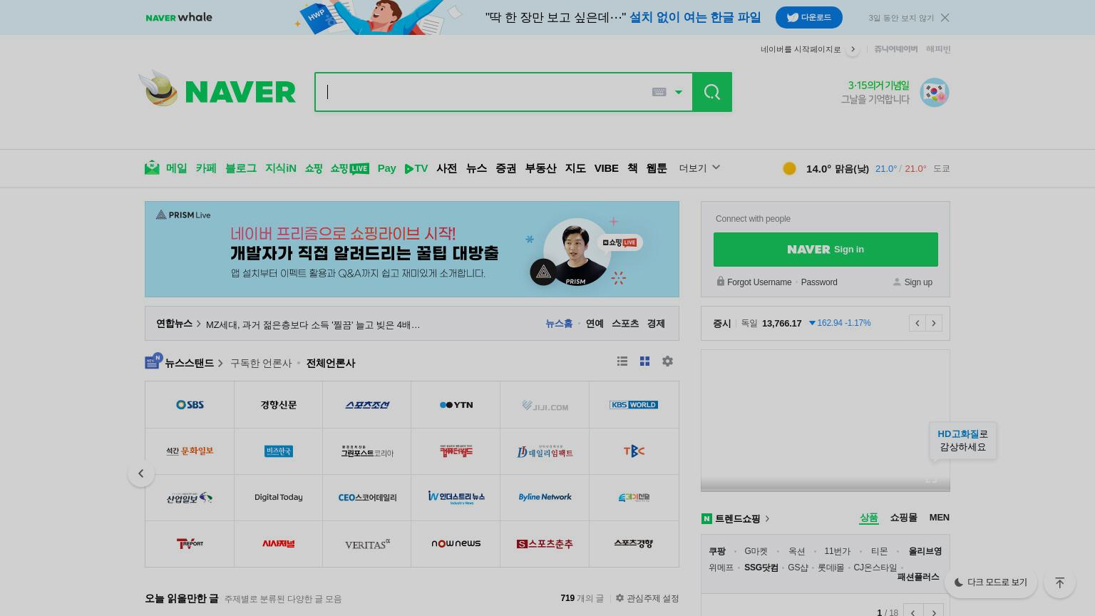Select 경제 news category
The height and width of the screenshot is (616, 1095).
point(656,324)
